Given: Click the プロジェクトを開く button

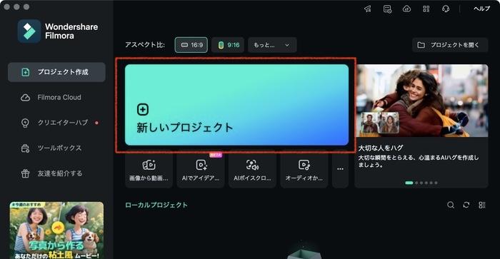Looking at the screenshot, I should tap(449, 45).
